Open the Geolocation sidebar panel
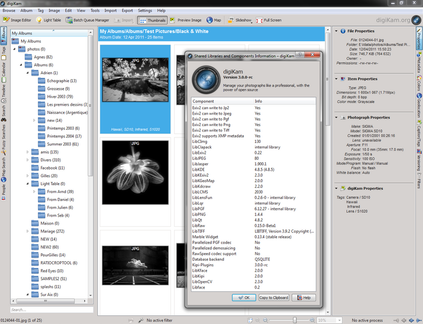The image size is (423, 324). (x=419, y=106)
